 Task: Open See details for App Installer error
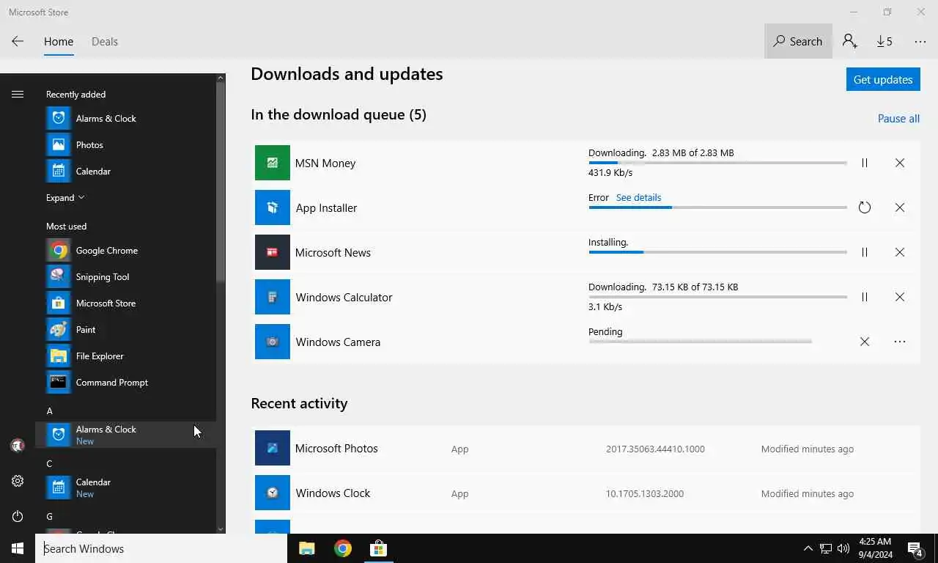[638, 198]
